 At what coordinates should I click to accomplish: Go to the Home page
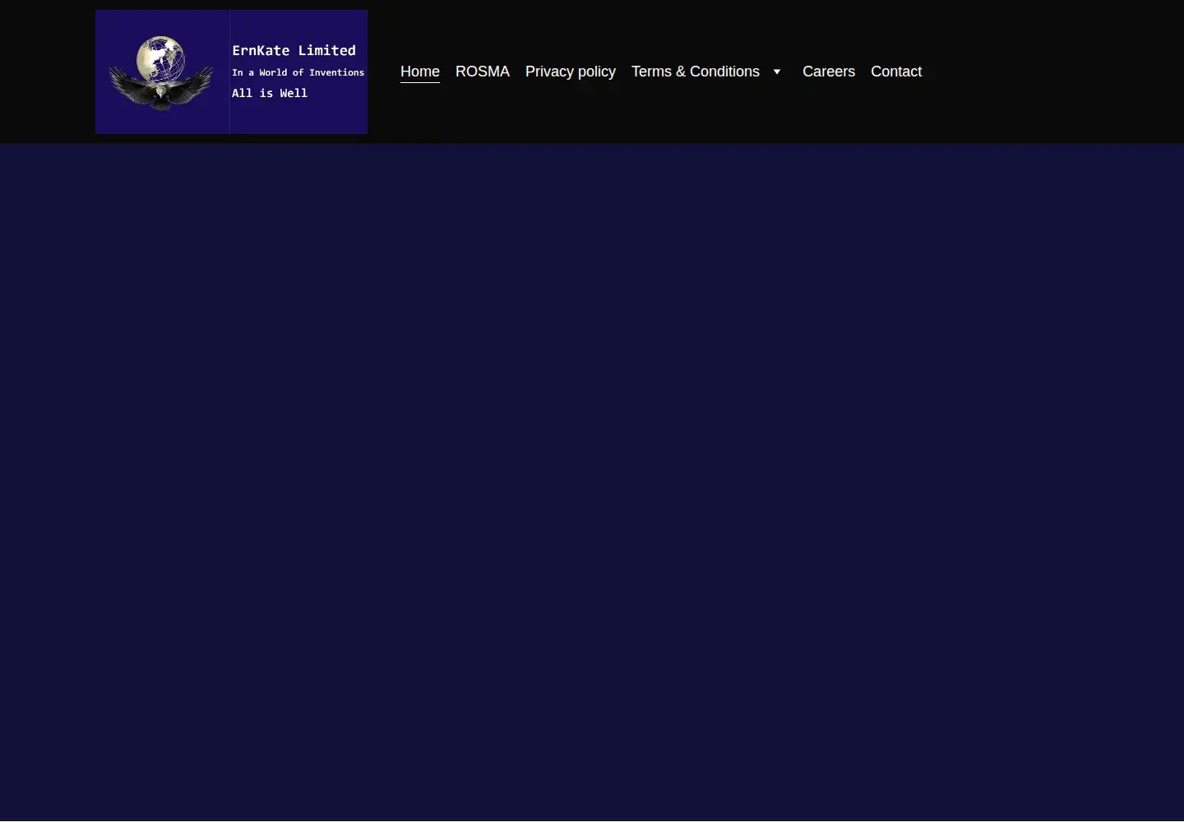point(420,72)
